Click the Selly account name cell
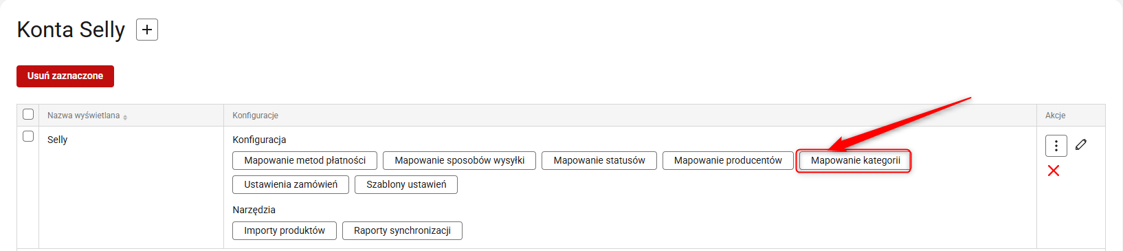The width and height of the screenshot is (1123, 251). pos(57,140)
